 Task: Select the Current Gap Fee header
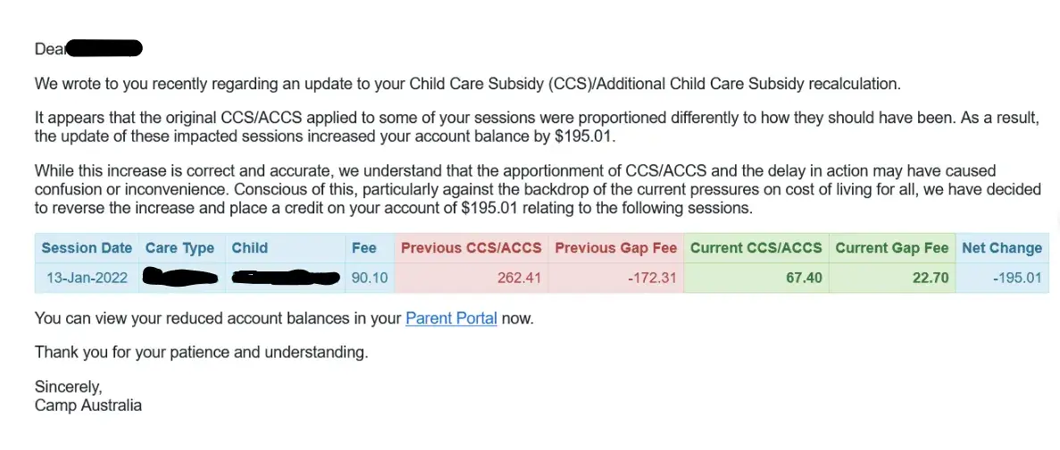tap(891, 248)
